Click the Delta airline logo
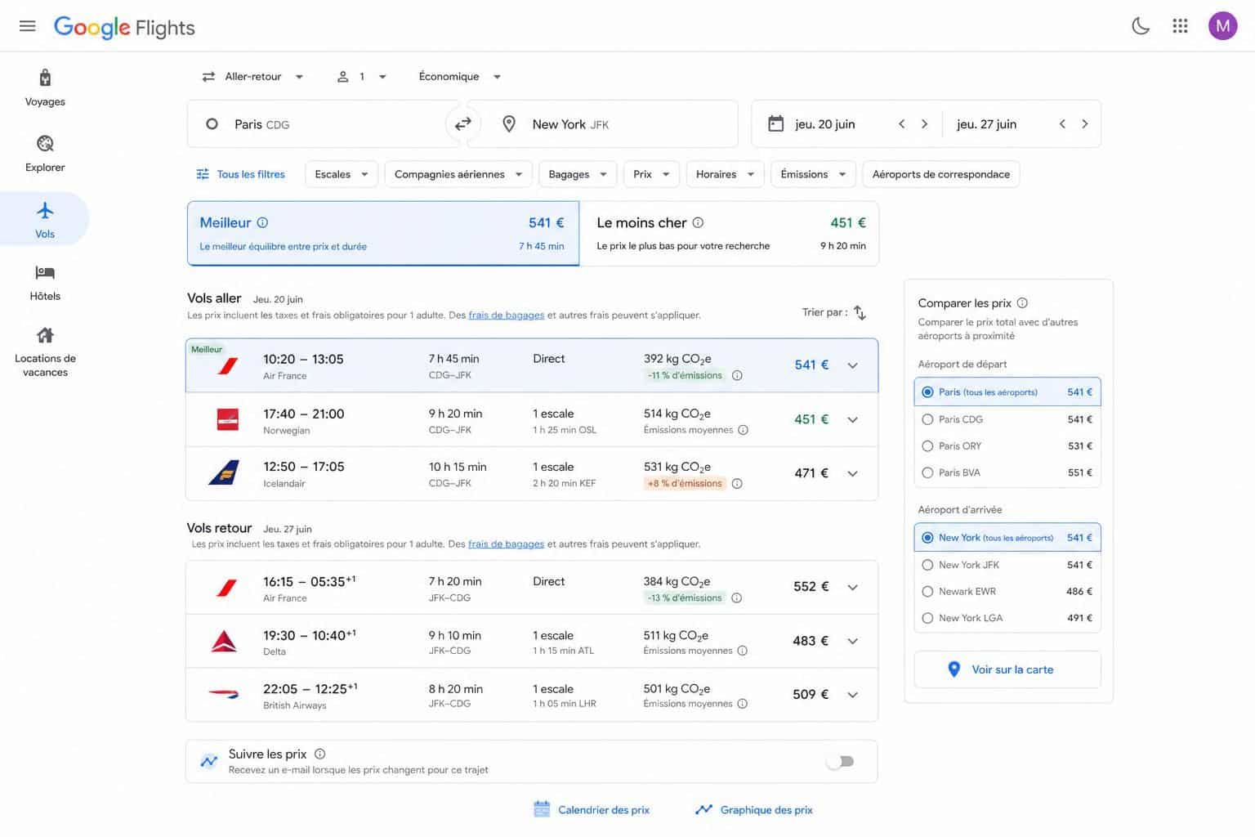The width and height of the screenshot is (1255, 837). coord(224,642)
